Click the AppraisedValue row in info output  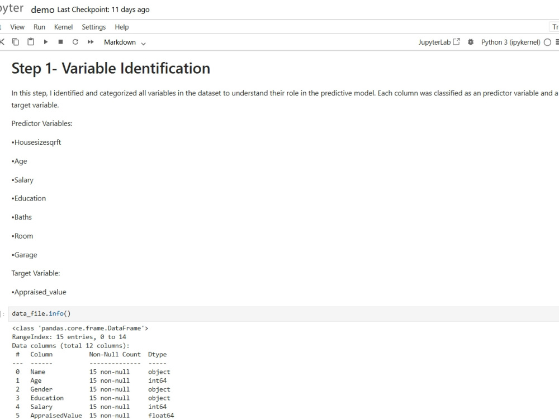click(93, 416)
